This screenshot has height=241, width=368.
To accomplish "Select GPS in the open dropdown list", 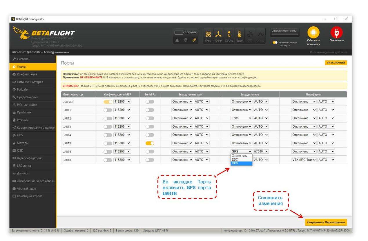I will click(242, 163).
